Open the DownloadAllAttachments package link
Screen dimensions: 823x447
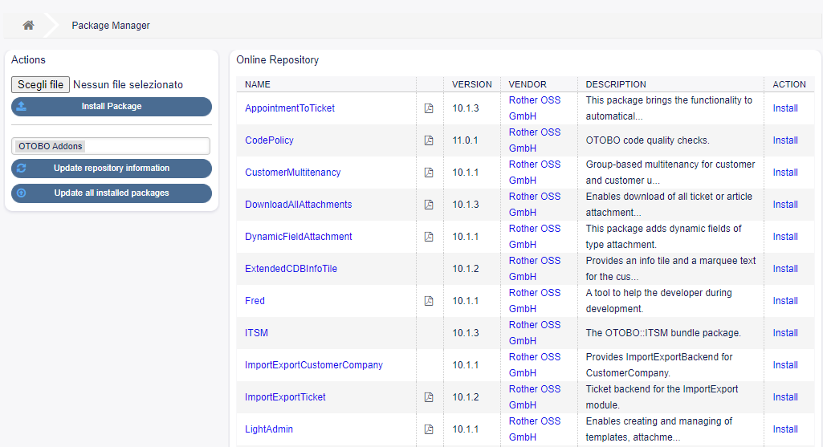[298, 205]
